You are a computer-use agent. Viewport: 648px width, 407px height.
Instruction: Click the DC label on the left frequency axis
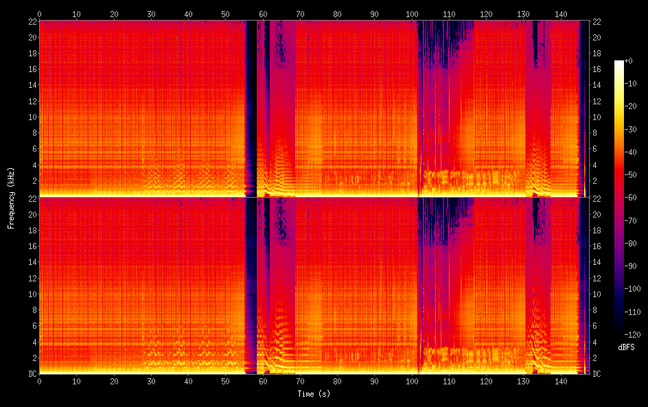(x=31, y=373)
